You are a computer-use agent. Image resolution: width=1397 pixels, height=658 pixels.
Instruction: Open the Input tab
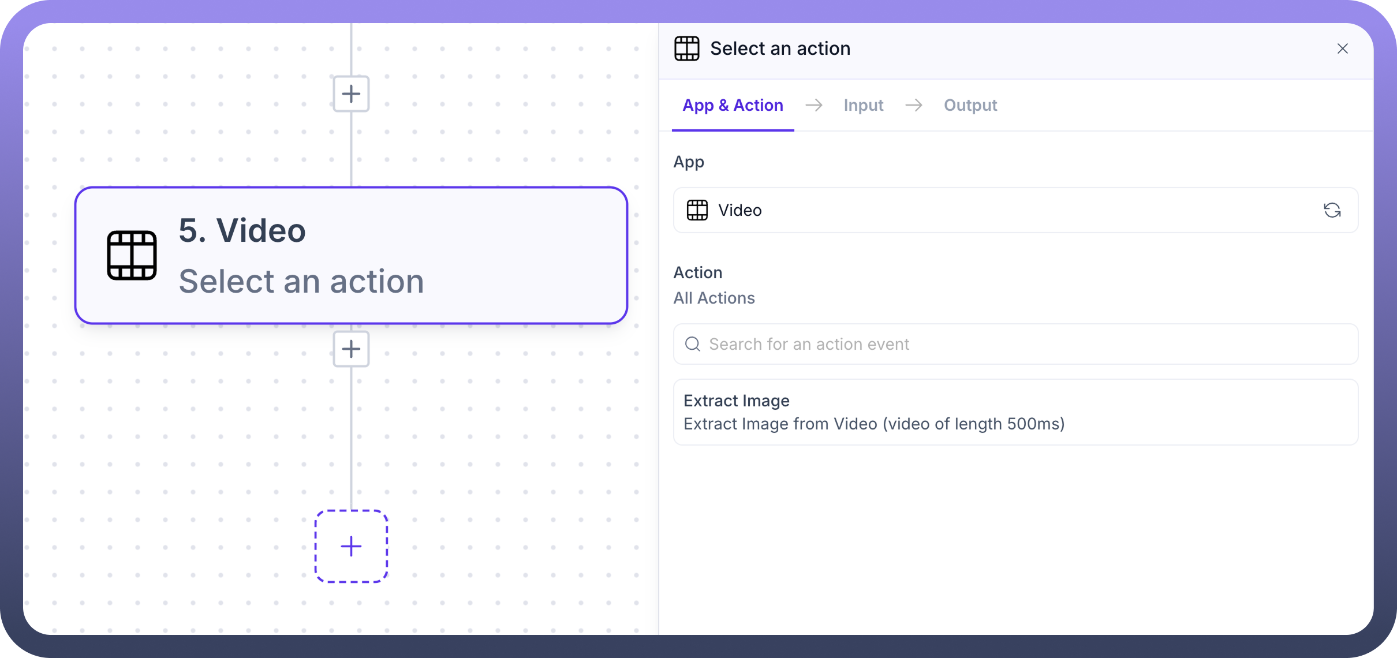coord(863,105)
